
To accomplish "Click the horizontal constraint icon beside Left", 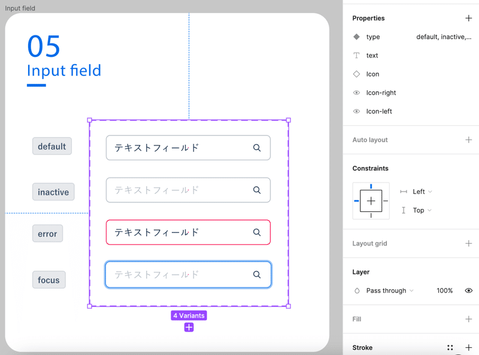I will coord(404,192).
